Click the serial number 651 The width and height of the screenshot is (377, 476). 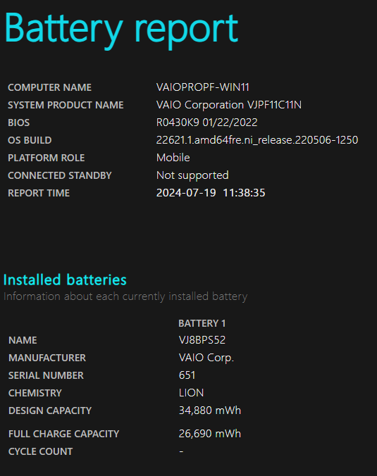pyautogui.click(x=187, y=375)
